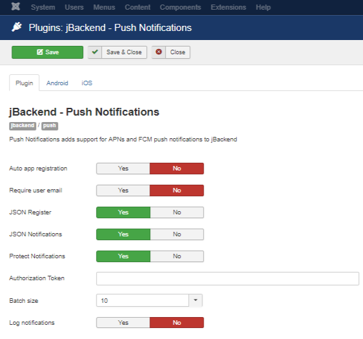Open the Extensions menu
The width and height of the screenshot is (363, 339).
228,7
